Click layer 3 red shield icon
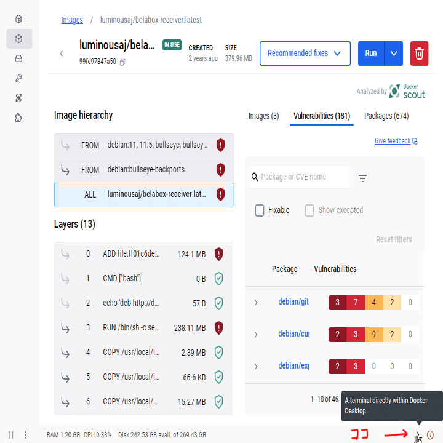 (218, 328)
